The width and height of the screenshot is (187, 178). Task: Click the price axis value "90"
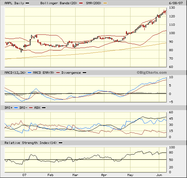click(171, 42)
